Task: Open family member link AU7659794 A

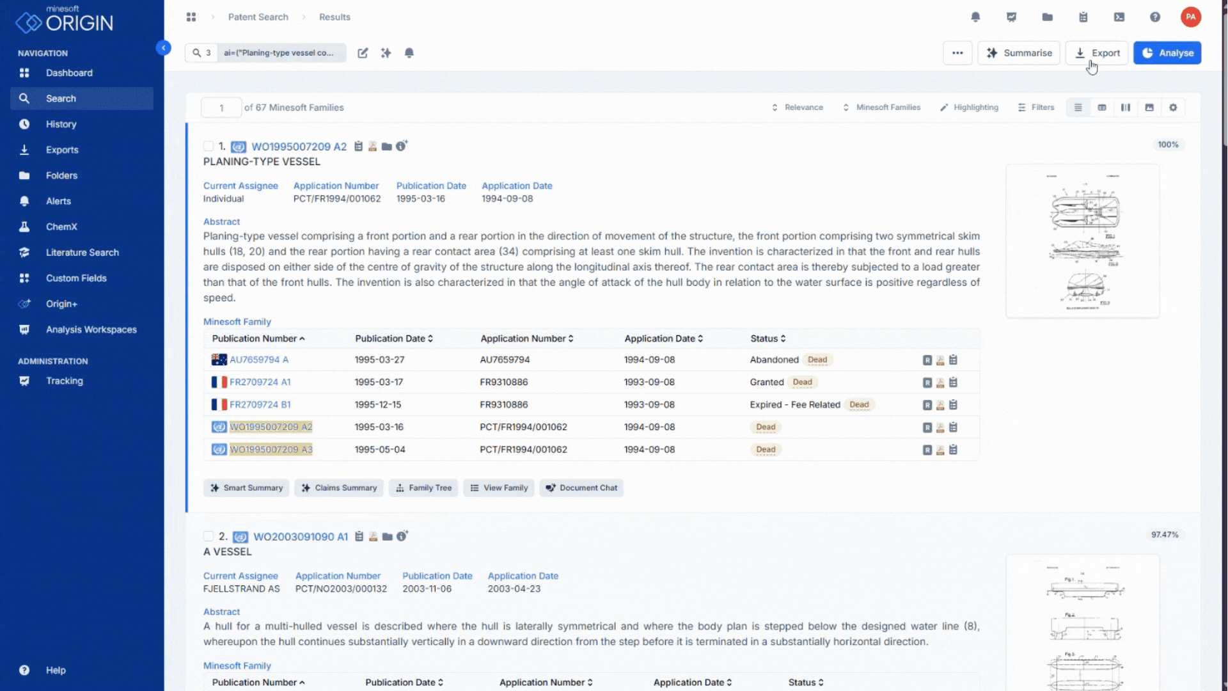Action: [x=259, y=360]
